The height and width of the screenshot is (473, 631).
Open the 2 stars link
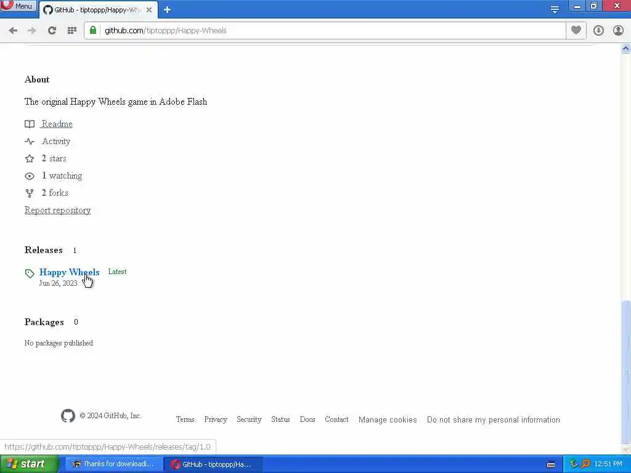pyautogui.click(x=54, y=158)
